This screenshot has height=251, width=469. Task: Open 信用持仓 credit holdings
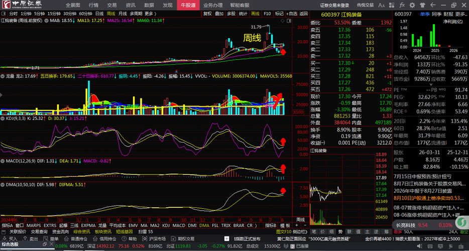pyautogui.click(x=105, y=239)
